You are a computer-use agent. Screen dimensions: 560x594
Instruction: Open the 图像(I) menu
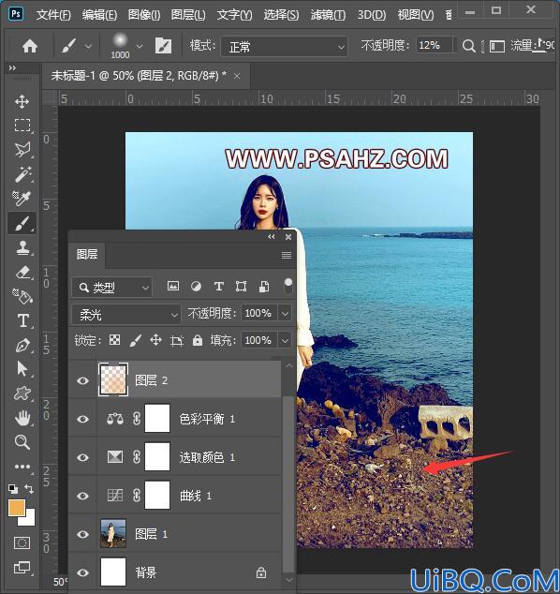point(144,15)
